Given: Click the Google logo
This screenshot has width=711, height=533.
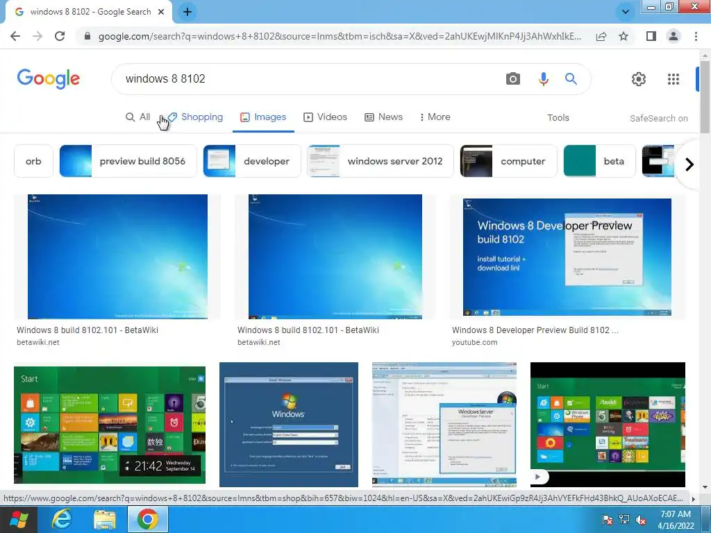Looking at the screenshot, I should pyautogui.click(x=49, y=79).
